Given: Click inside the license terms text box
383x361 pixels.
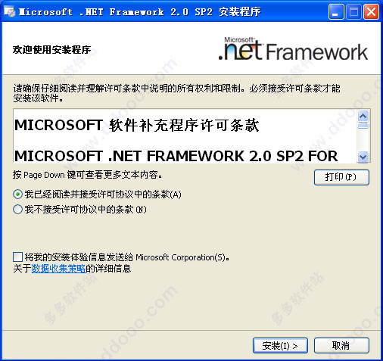Looking at the screenshot, I should click(x=185, y=136).
